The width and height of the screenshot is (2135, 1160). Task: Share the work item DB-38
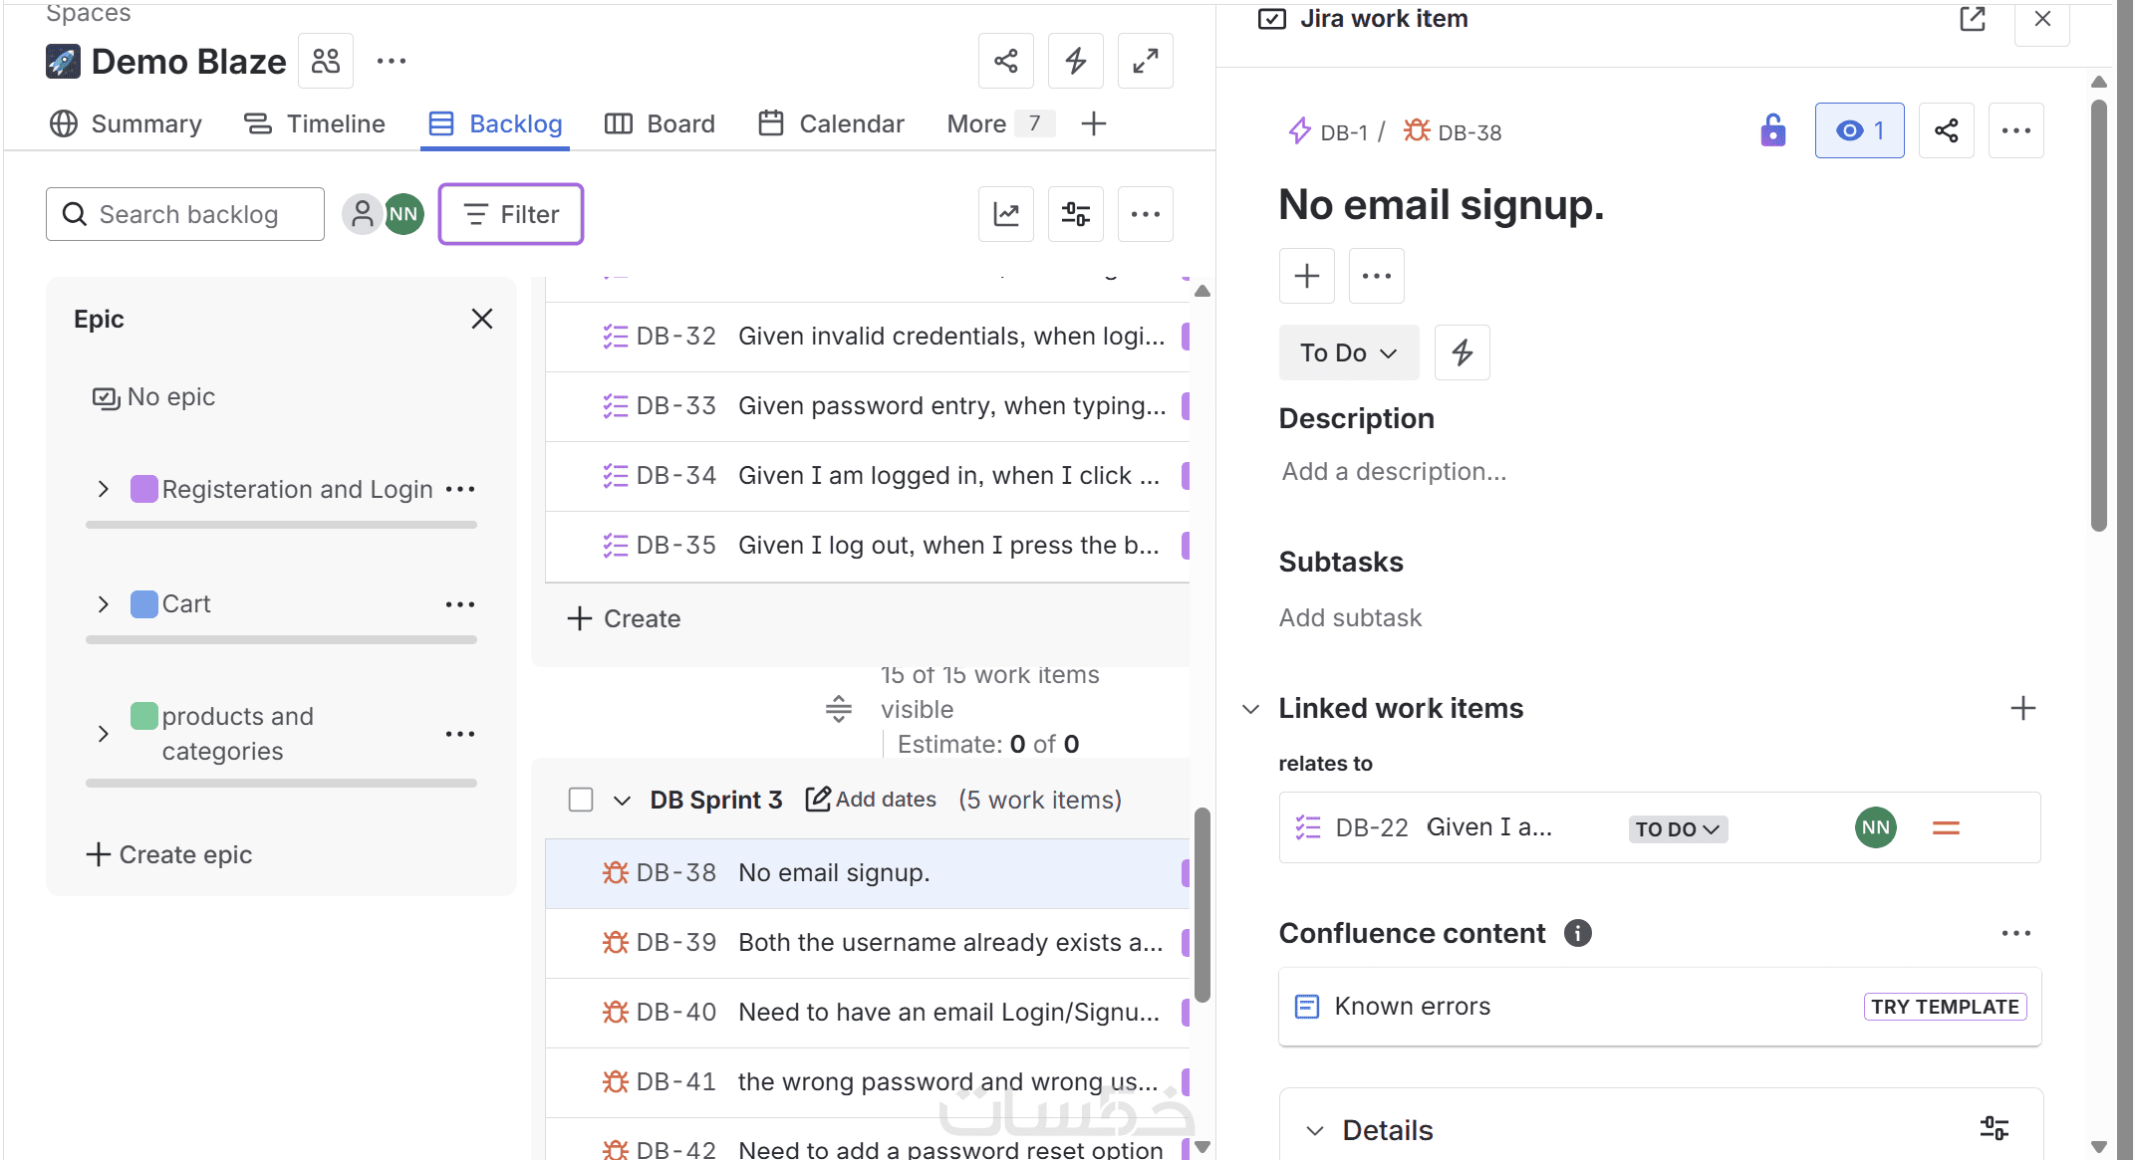pyautogui.click(x=1947, y=130)
